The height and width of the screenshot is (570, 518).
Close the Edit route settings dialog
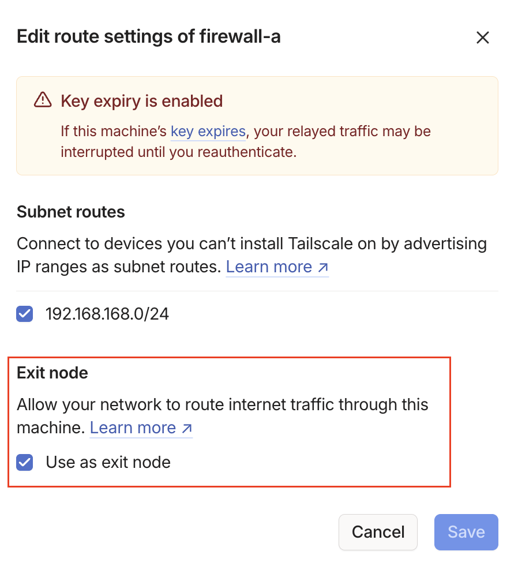[x=482, y=37]
